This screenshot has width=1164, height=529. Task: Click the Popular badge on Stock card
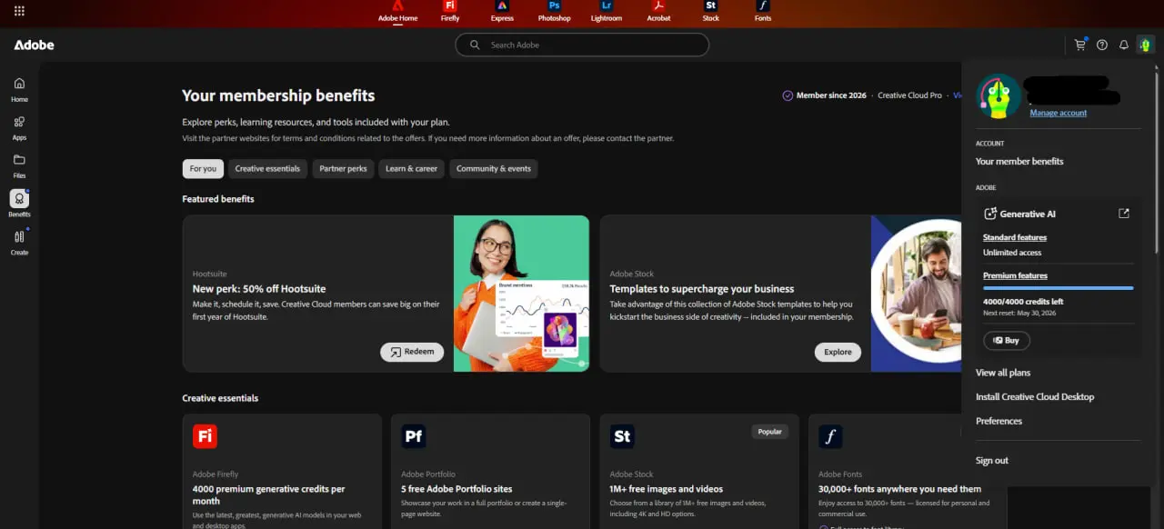[769, 432]
